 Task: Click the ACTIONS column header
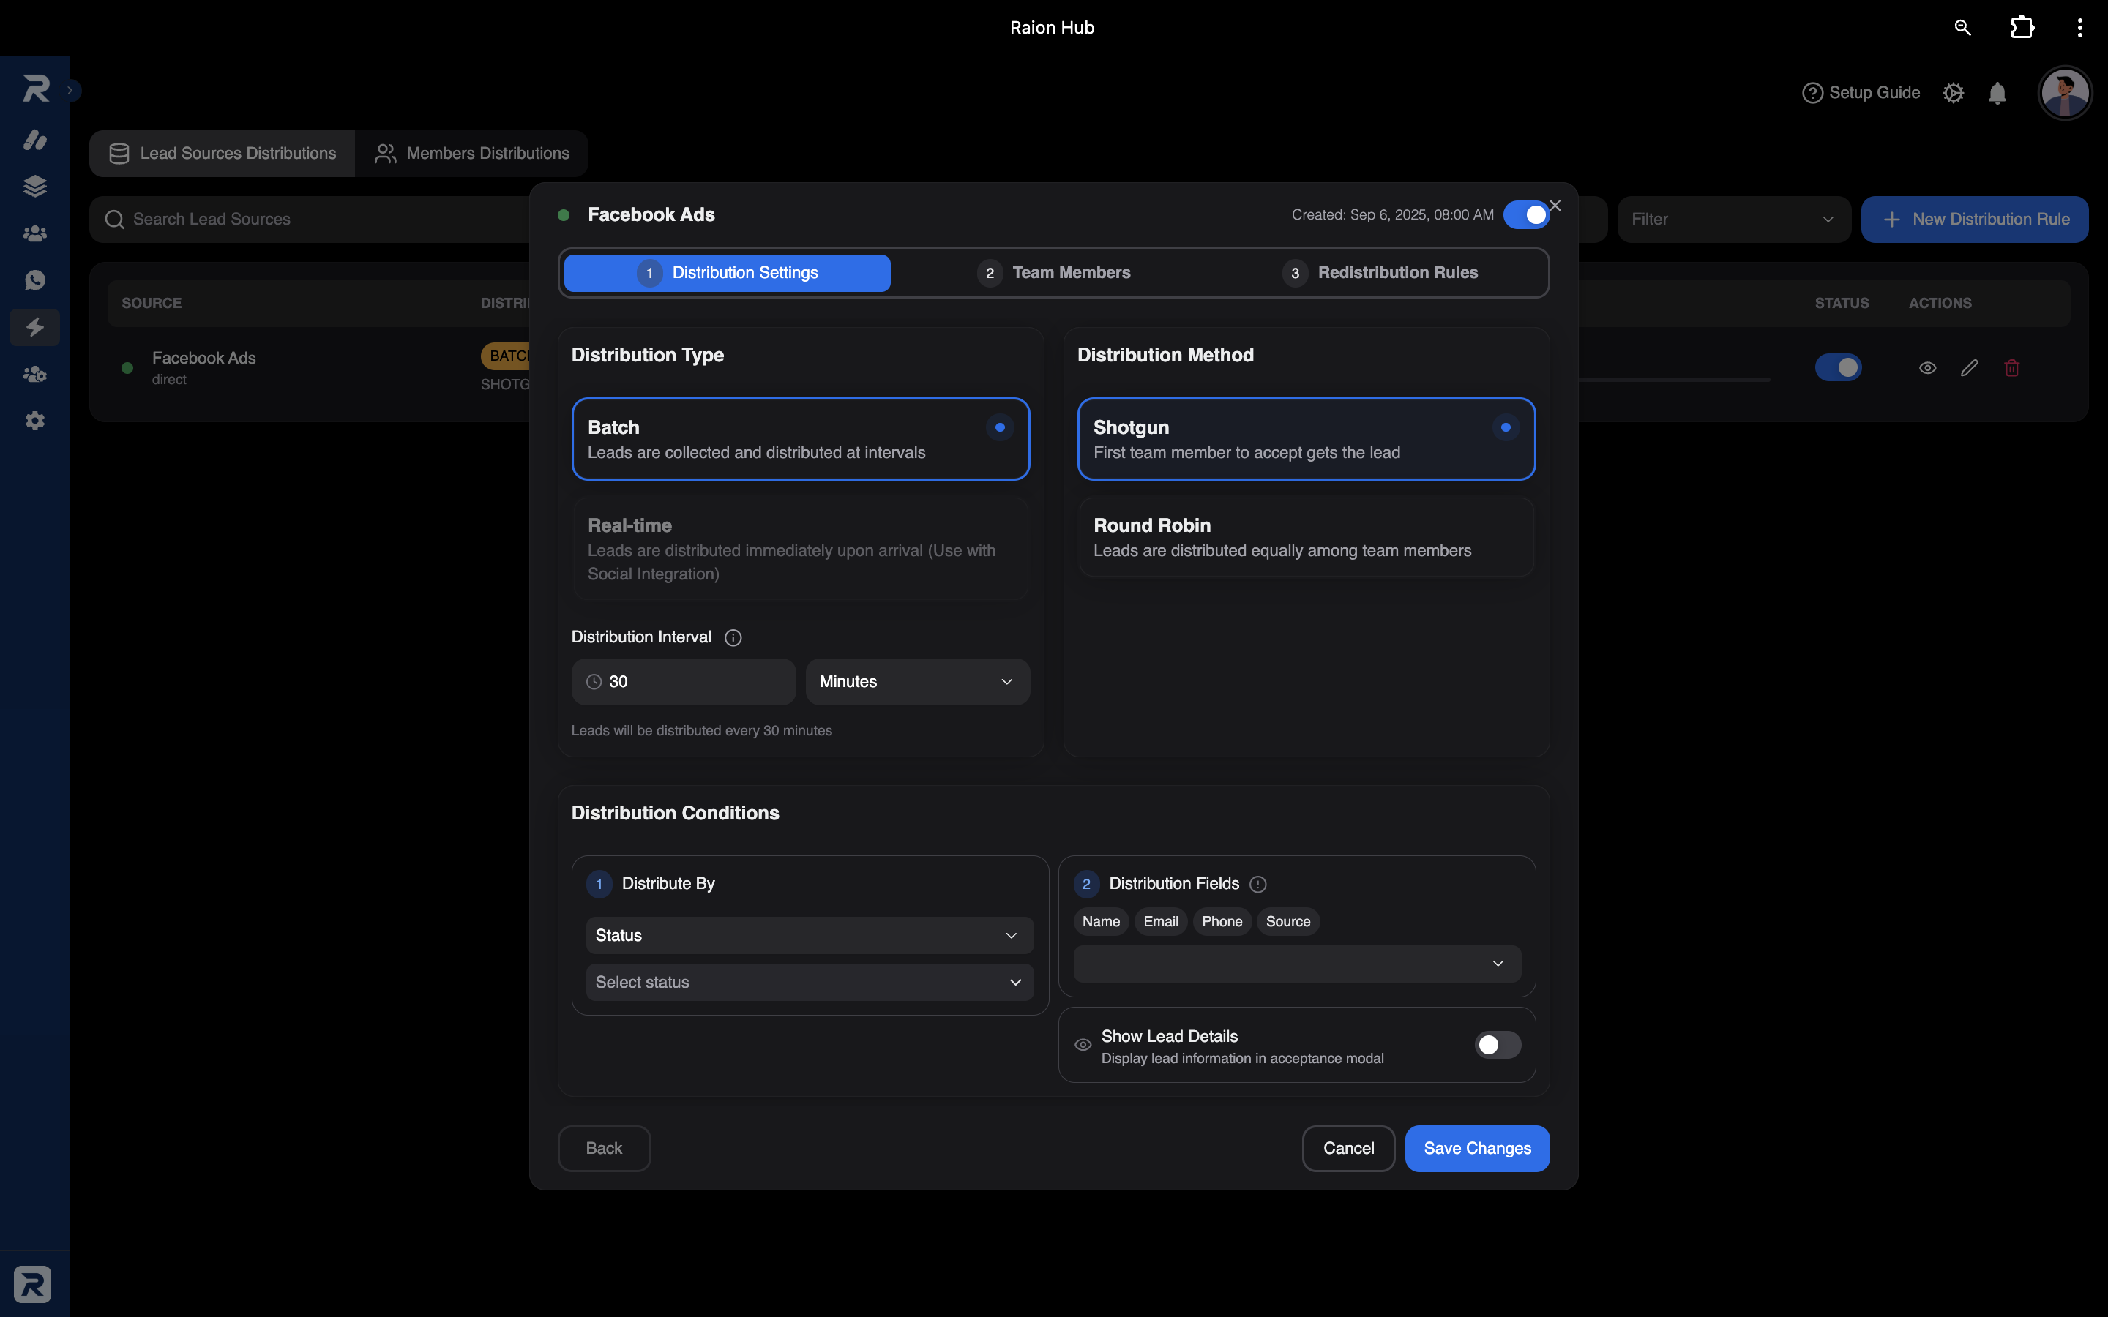click(1940, 303)
